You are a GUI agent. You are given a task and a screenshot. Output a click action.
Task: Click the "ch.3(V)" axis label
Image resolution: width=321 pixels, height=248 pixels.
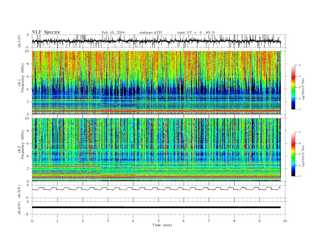(19, 192)
